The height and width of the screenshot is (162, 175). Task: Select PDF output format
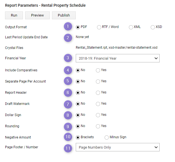(78, 27)
